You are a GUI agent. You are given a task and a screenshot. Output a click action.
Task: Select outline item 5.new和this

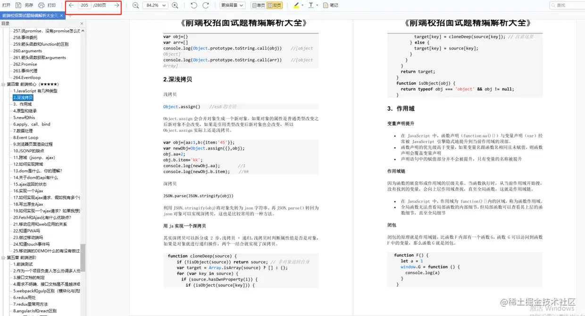coord(24,117)
